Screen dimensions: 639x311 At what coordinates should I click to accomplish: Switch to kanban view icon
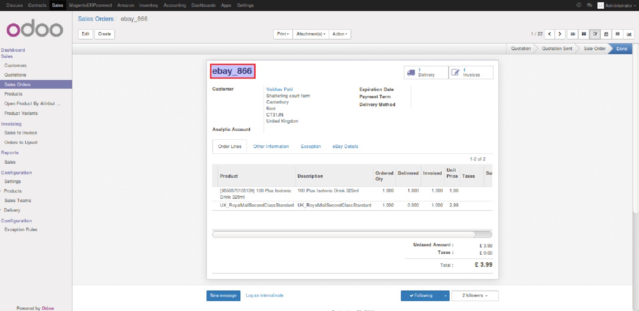point(584,34)
